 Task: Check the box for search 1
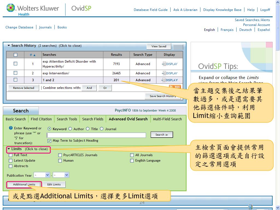(16, 63)
